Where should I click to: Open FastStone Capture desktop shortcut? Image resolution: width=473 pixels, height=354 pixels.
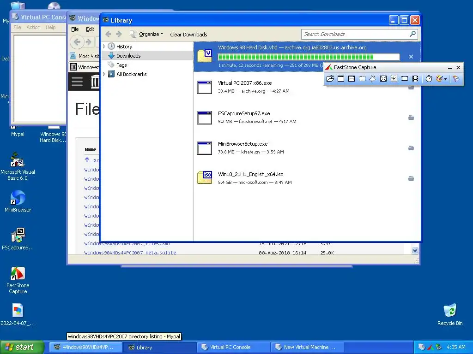[x=18, y=280]
